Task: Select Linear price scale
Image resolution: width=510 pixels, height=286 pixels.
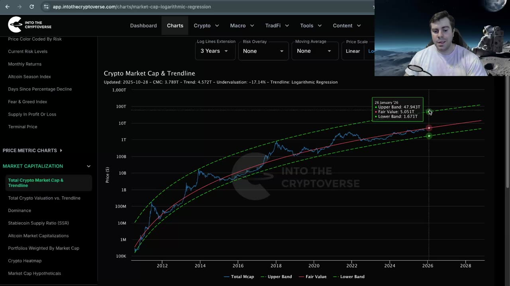Action: (353, 51)
